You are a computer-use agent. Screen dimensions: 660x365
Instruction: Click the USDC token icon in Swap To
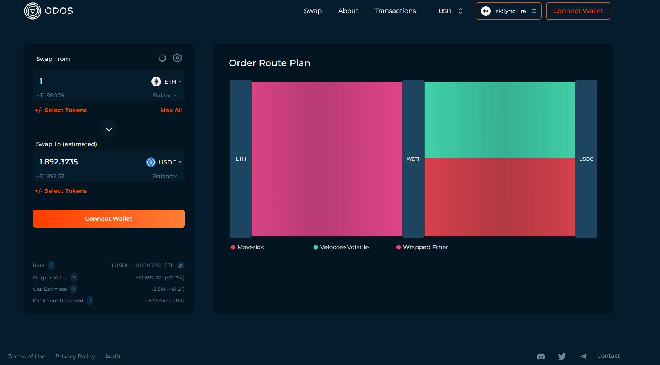[x=151, y=162]
